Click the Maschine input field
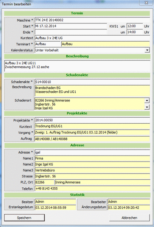The width and height of the screenshot is (154, 227). 92,20
